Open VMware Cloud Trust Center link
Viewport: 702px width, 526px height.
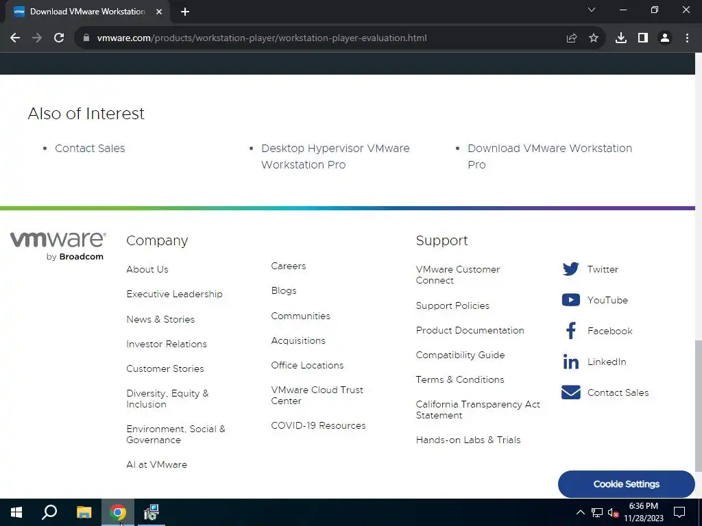point(317,395)
